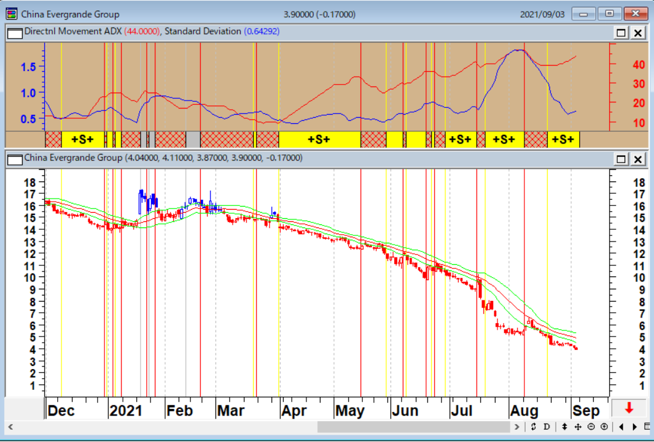Click the 'Dec' month label on time axis
This screenshot has height=442, width=654.
[61, 411]
